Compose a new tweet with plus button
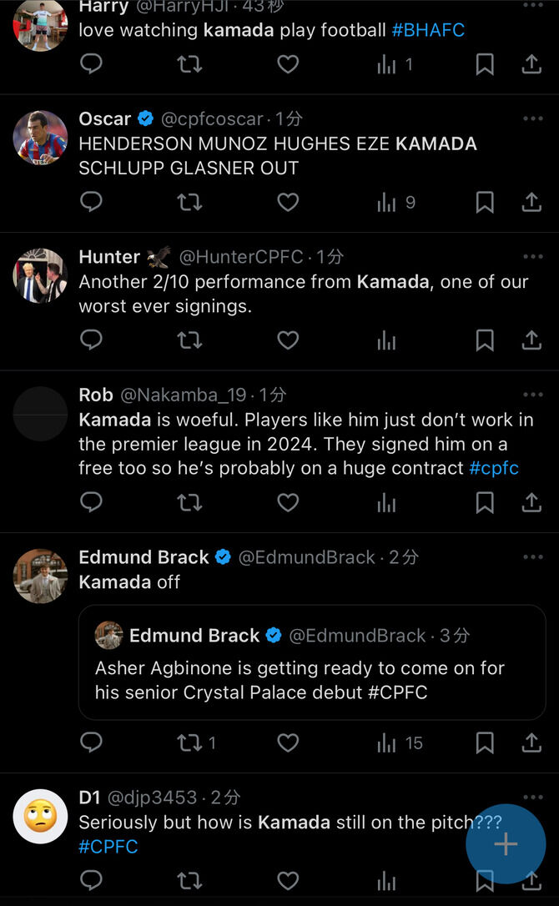559x906 pixels. coord(506,844)
